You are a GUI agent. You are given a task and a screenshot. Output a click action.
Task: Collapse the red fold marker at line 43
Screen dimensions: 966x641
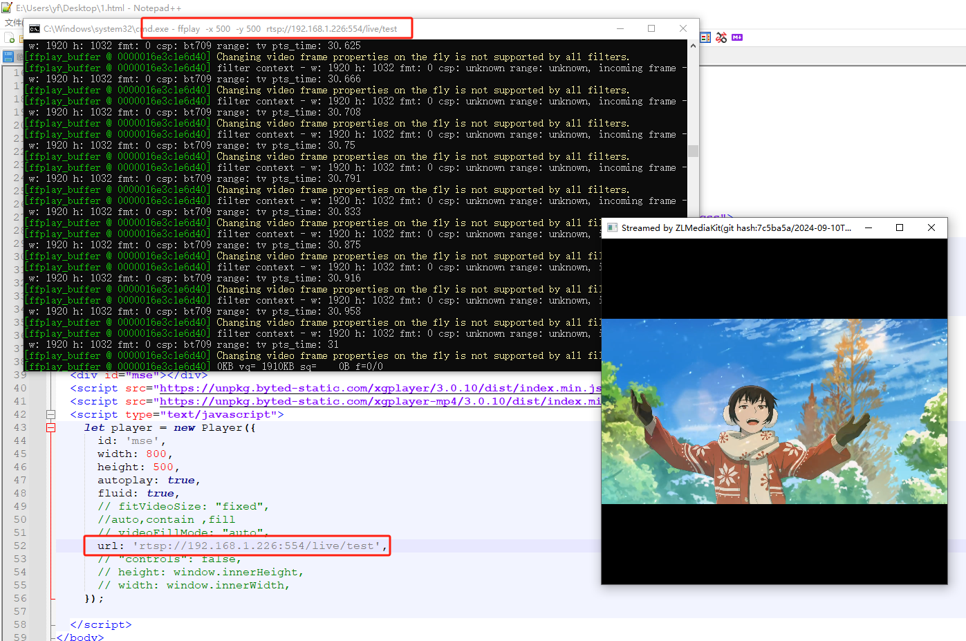point(50,428)
